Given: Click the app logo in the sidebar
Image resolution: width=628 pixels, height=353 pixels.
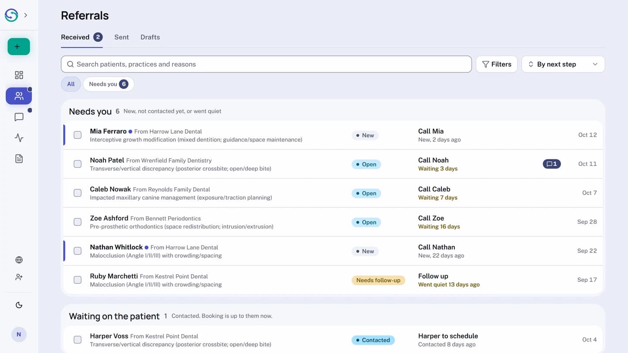Looking at the screenshot, I should (x=11, y=15).
